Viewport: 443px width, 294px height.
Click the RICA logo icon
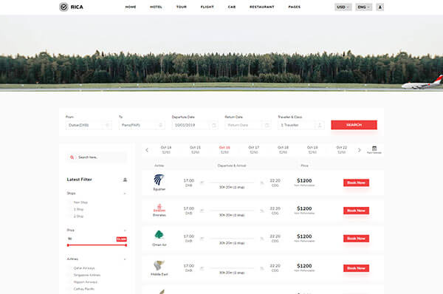point(63,7)
